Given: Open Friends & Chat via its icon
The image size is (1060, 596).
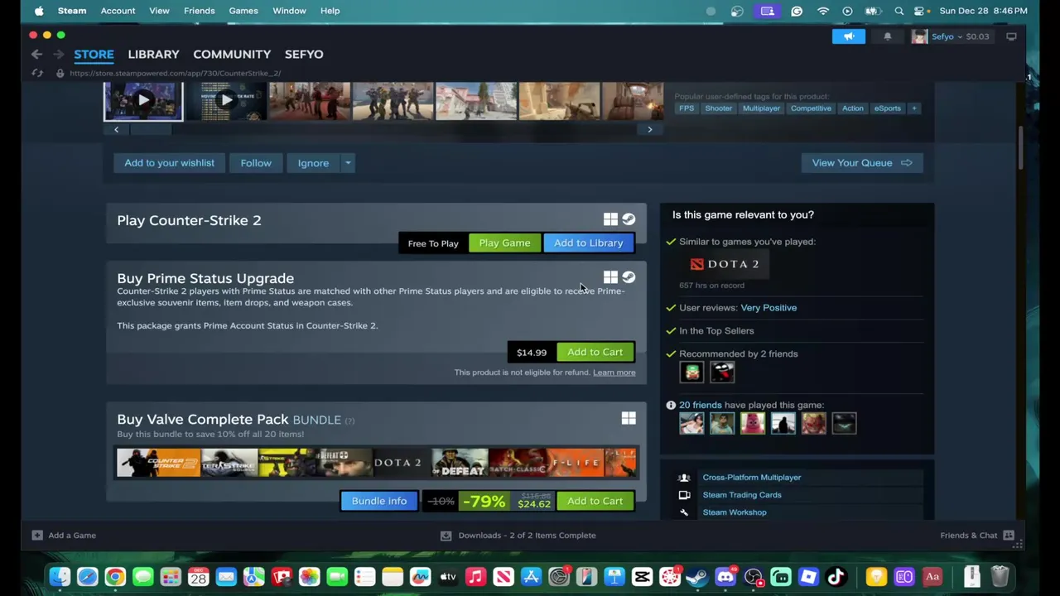Looking at the screenshot, I should click(x=1009, y=535).
